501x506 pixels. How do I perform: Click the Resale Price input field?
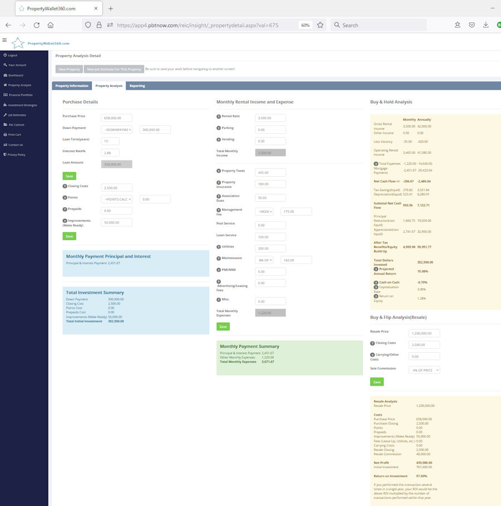424,333
